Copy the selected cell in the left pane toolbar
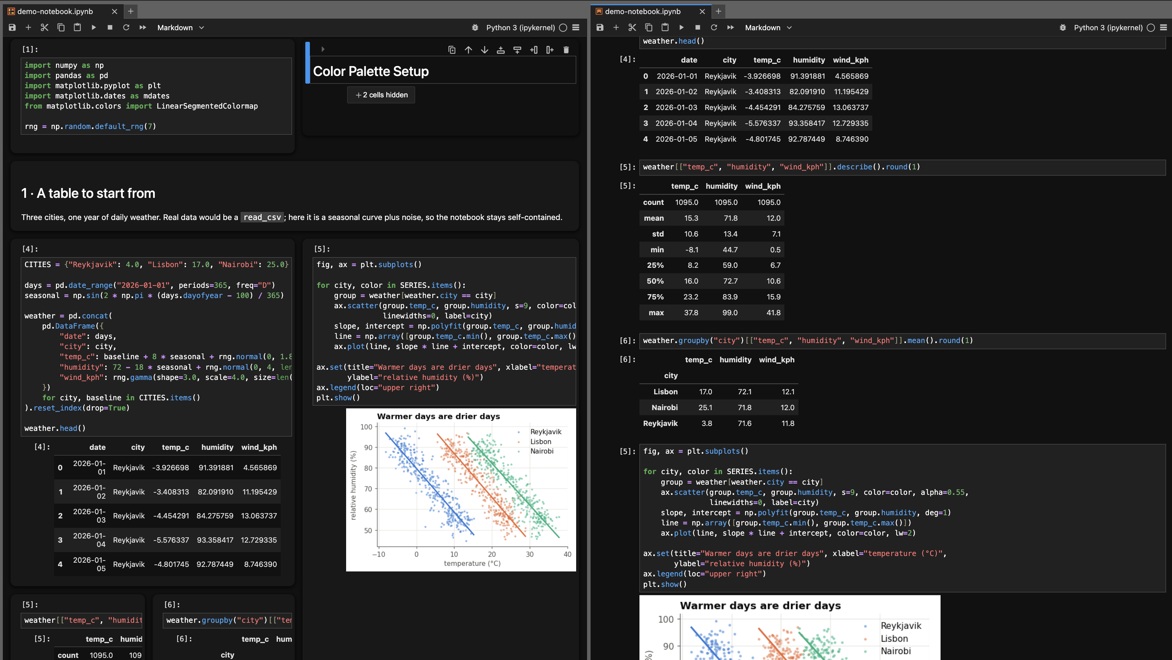 61,27
